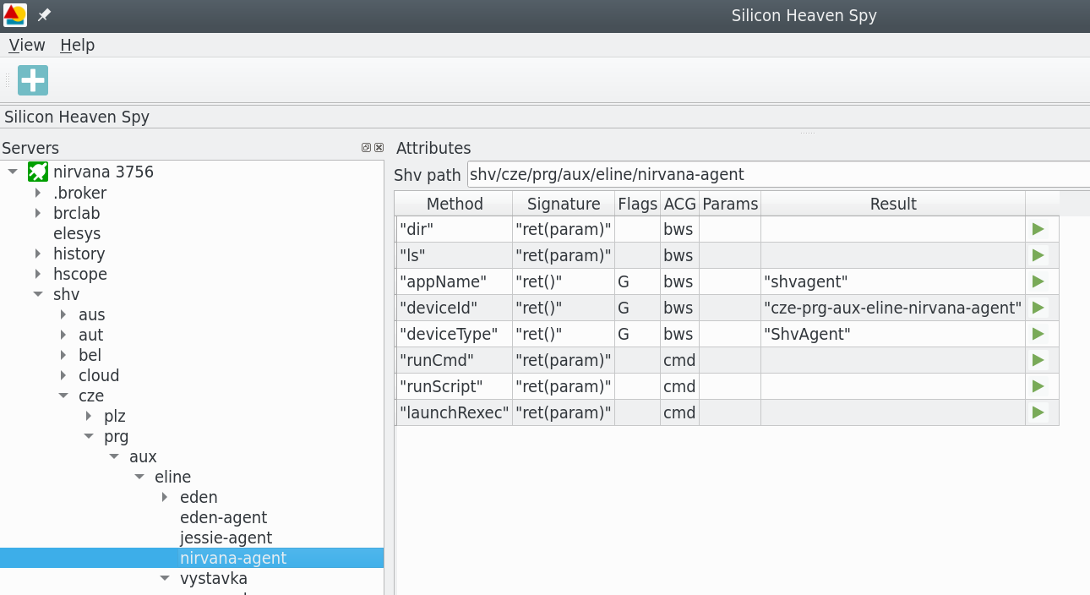Expand the "history" node
The width and height of the screenshot is (1090, 595).
pos(37,254)
